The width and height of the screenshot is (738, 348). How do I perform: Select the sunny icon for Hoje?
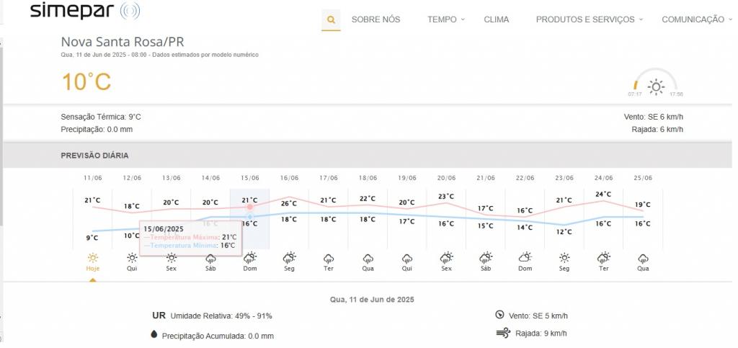92,257
